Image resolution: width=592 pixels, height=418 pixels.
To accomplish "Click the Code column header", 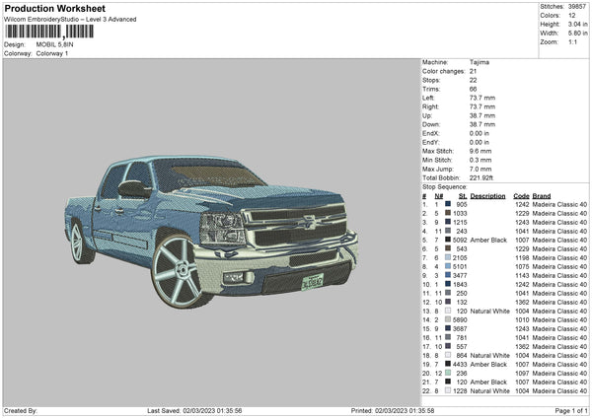I will pyautogui.click(x=521, y=195).
